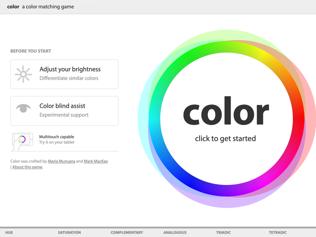316x237 pixels.
Task: Switch to the SATURATION mode
Action: (70, 232)
